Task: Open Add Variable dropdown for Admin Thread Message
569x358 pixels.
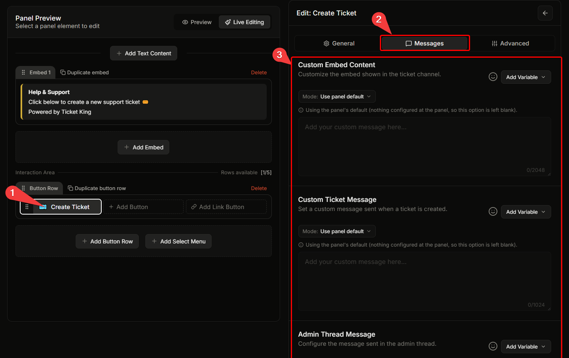Action: pos(526,347)
